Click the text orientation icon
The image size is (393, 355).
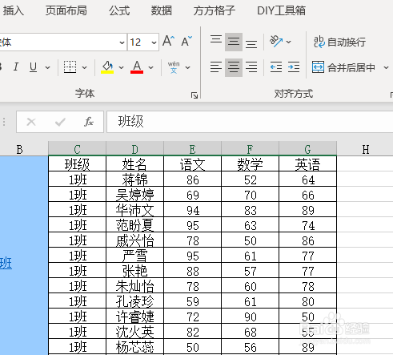tap(276, 42)
